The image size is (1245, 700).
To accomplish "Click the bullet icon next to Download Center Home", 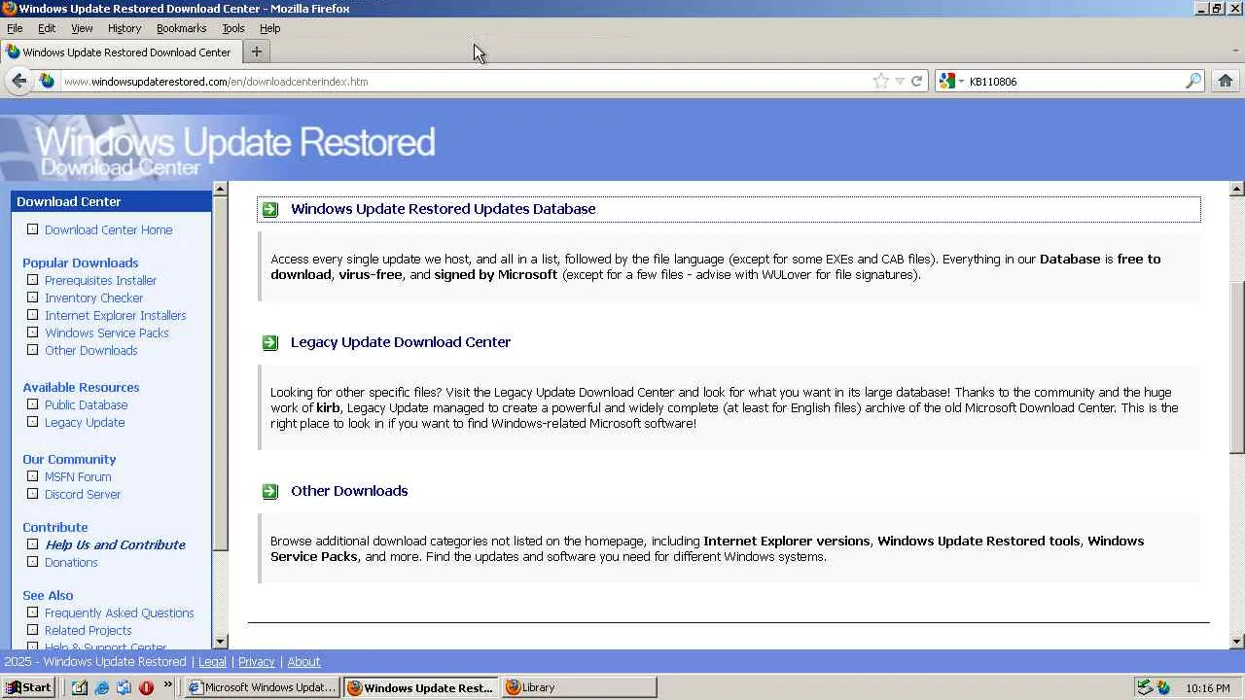I will (33, 230).
